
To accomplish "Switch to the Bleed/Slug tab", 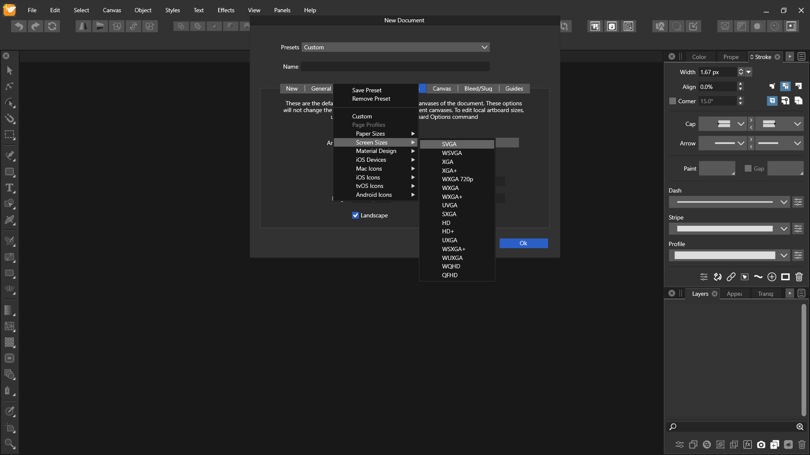I will pyautogui.click(x=478, y=88).
